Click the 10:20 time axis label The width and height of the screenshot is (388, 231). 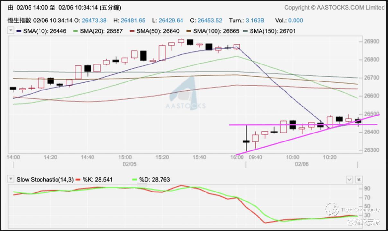(330, 157)
